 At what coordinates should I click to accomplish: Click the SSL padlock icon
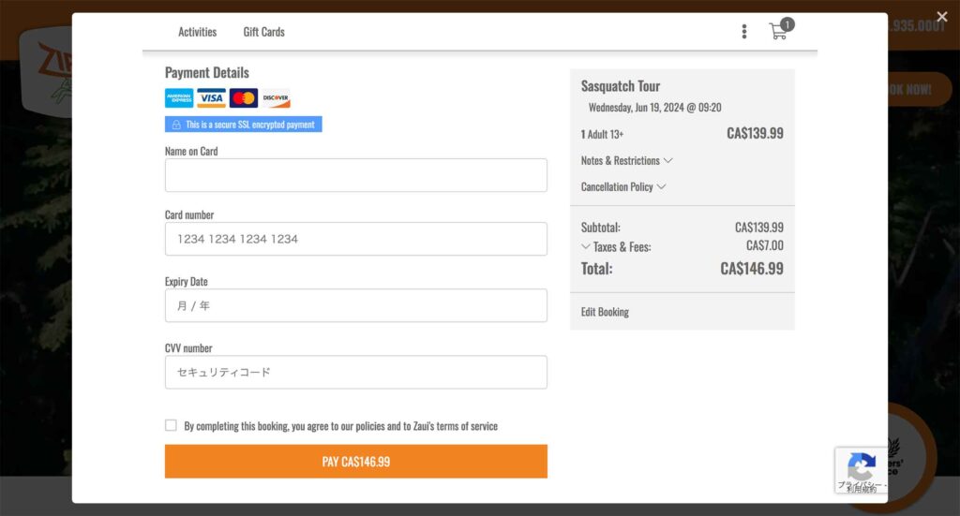176,125
